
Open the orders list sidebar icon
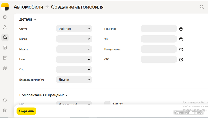coord(5,48)
